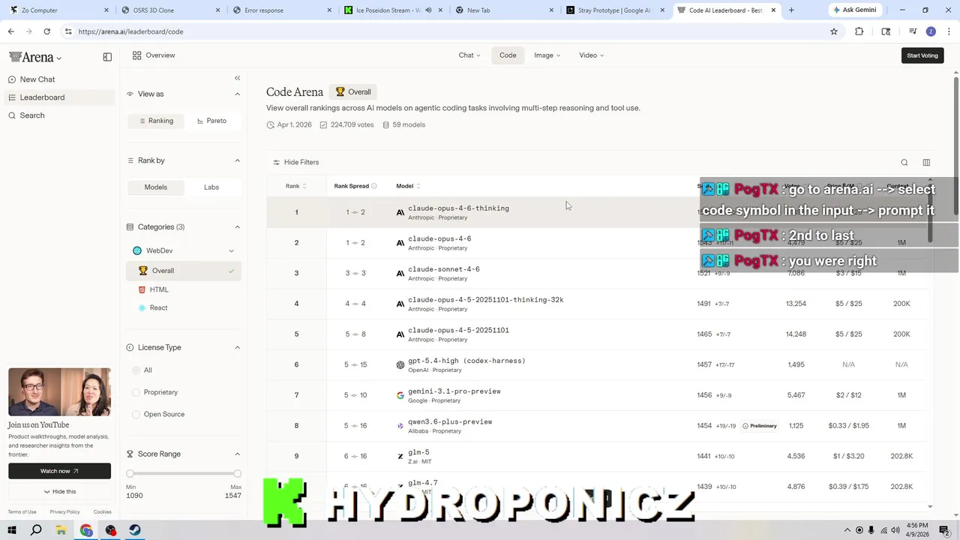960x540 pixels.
Task: Click the Google logo for gemini-3.1-pro-preview
Action: 400,395
